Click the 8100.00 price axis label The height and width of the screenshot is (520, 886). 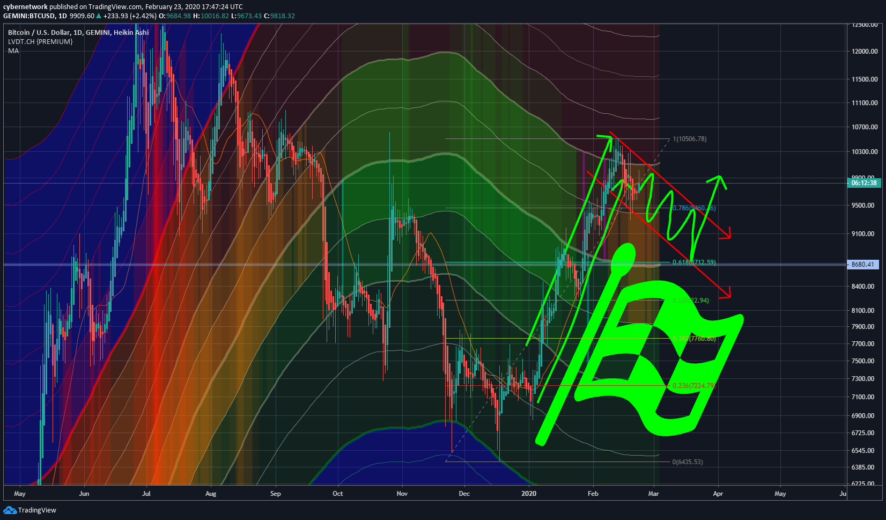(x=863, y=310)
